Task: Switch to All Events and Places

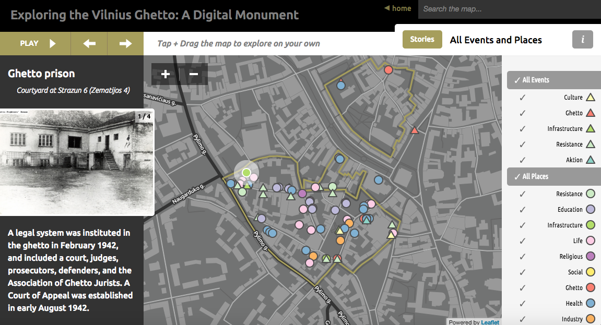Action: click(x=496, y=40)
